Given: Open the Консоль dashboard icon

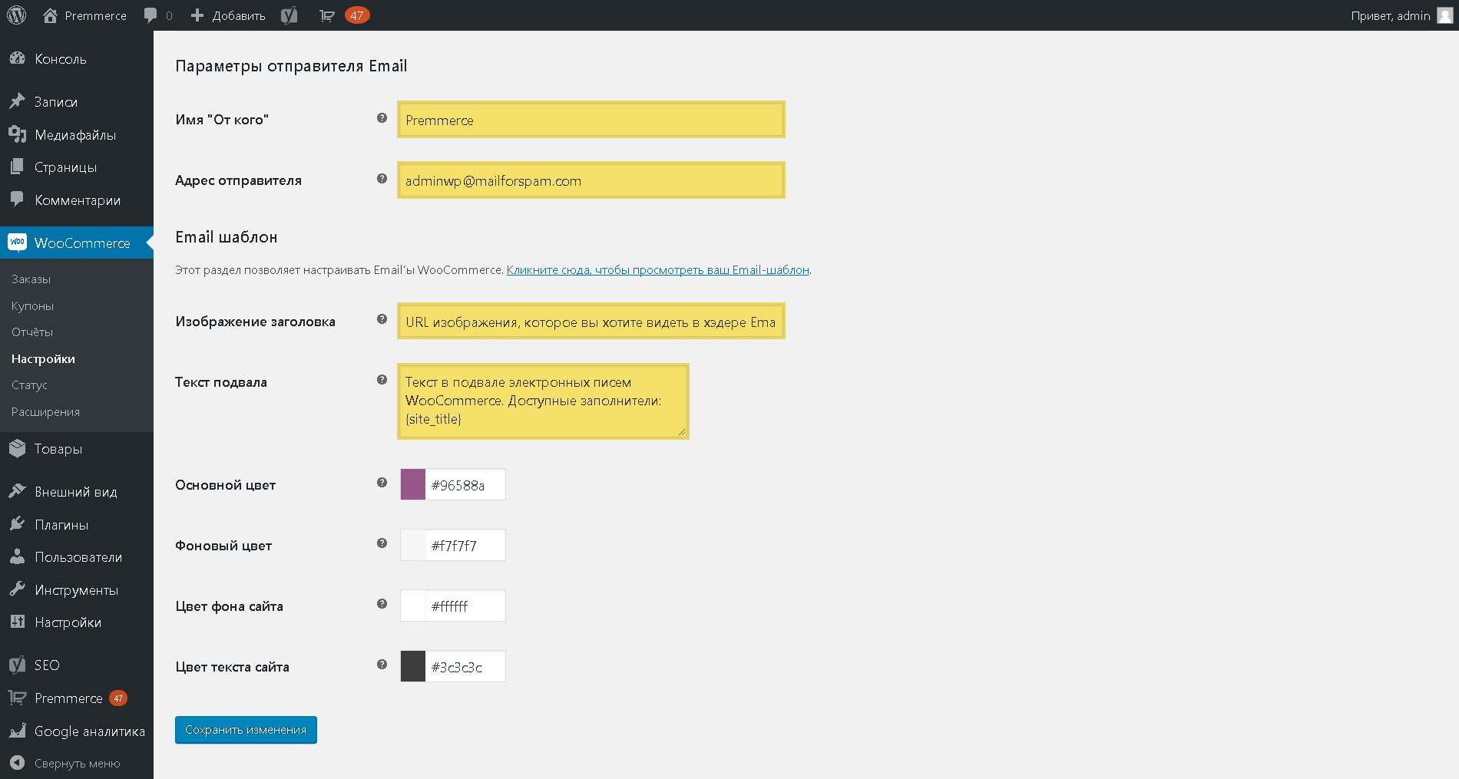Looking at the screenshot, I should [x=17, y=58].
